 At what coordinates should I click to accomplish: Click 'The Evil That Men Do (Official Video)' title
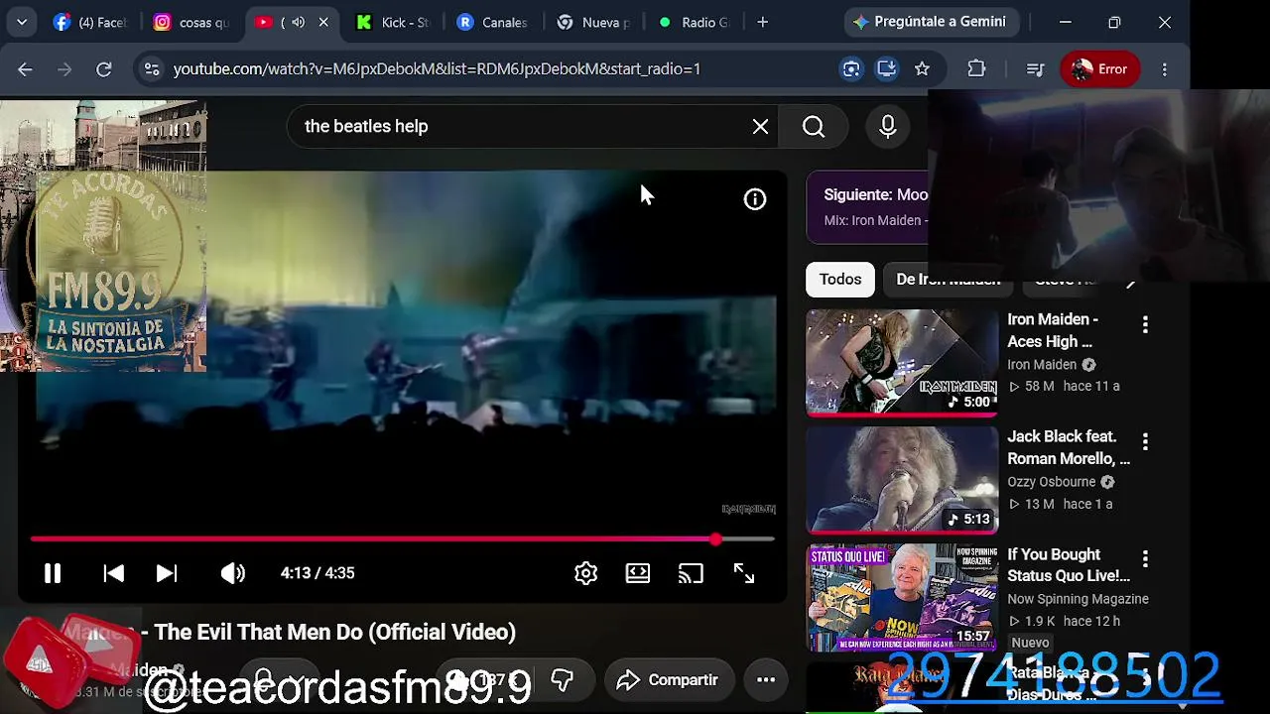tap(335, 632)
